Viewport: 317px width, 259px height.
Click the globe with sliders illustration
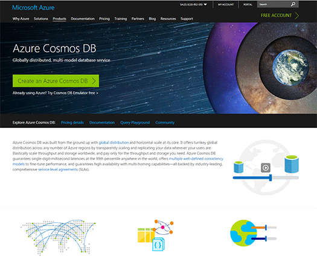coord(254,233)
